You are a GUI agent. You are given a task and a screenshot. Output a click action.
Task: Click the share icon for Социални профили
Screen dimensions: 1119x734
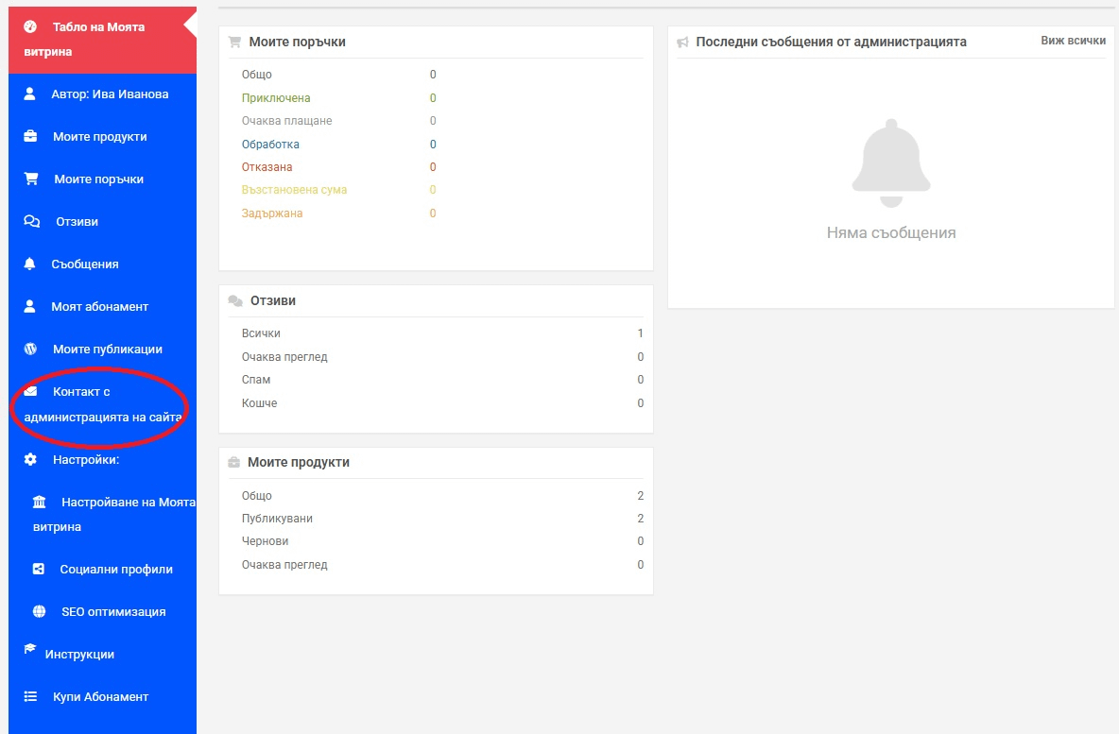point(39,569)
